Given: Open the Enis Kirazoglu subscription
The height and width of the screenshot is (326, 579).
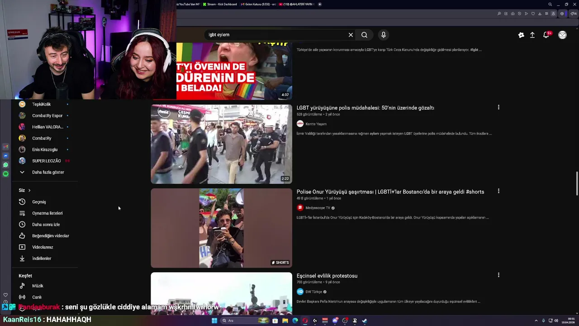Looking at the screenshot, I should (44, 149).
